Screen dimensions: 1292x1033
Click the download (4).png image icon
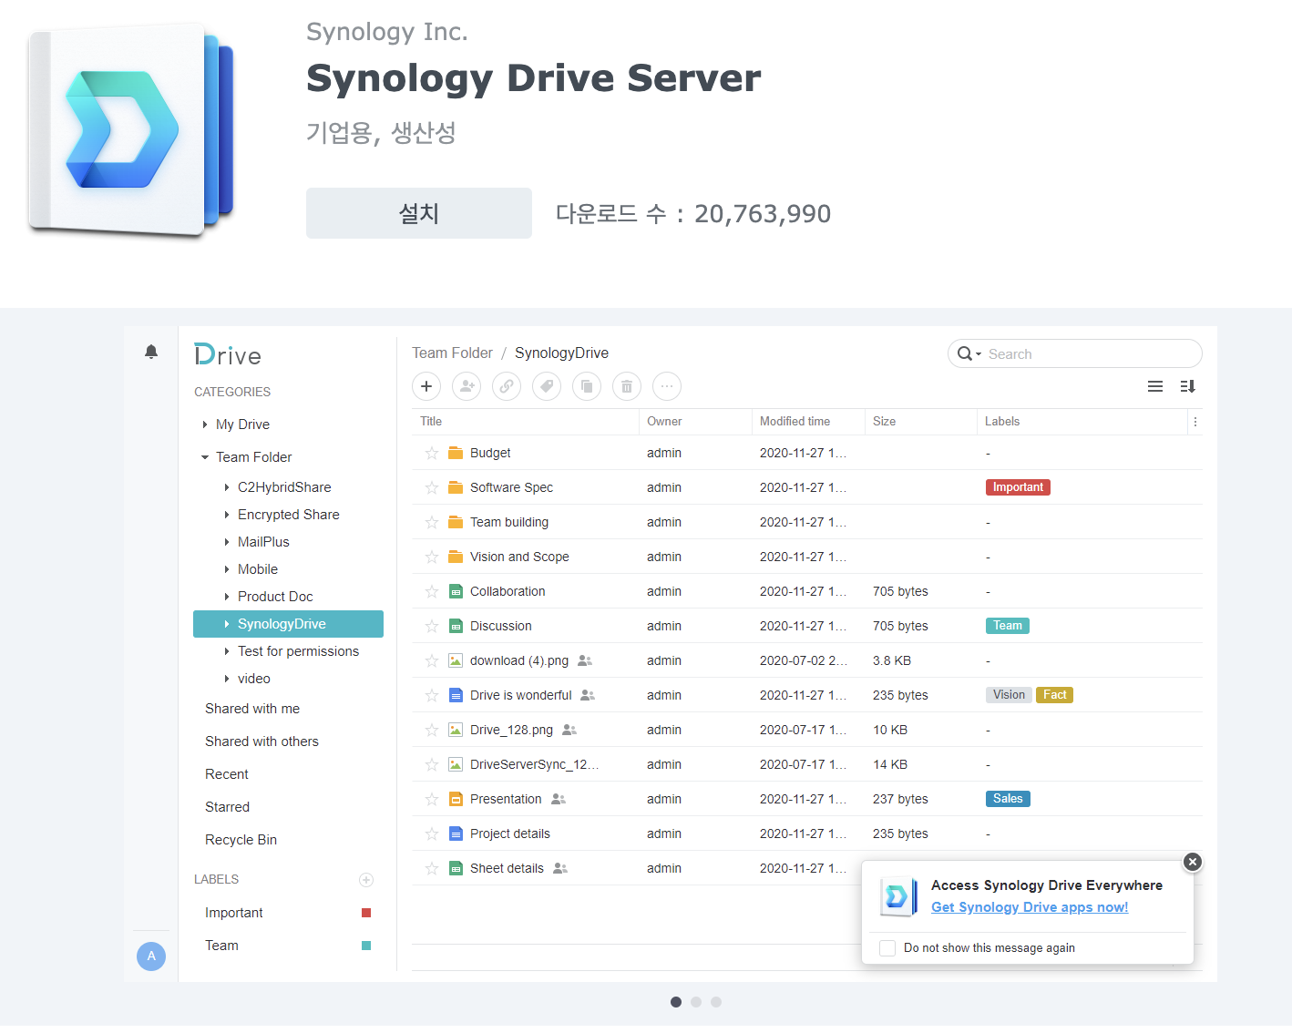456,660
